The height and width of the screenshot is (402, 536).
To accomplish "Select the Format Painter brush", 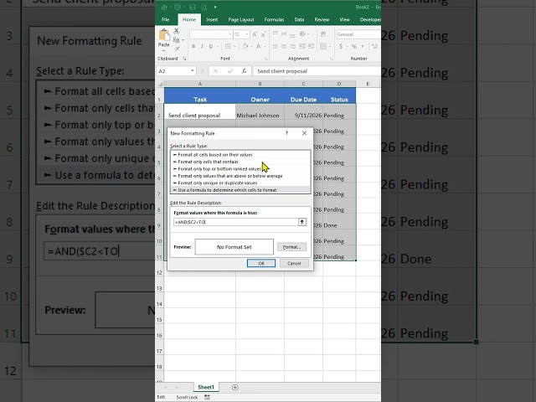I will (177, 49).
